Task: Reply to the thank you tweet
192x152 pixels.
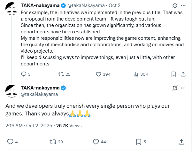Action: click(10, 141)
